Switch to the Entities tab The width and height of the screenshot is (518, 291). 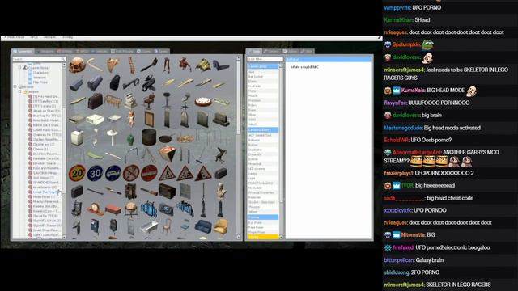pyautogui.click(x=65, y=52)
